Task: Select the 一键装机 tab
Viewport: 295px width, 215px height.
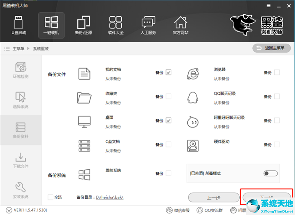Action: tap(51, 25)
